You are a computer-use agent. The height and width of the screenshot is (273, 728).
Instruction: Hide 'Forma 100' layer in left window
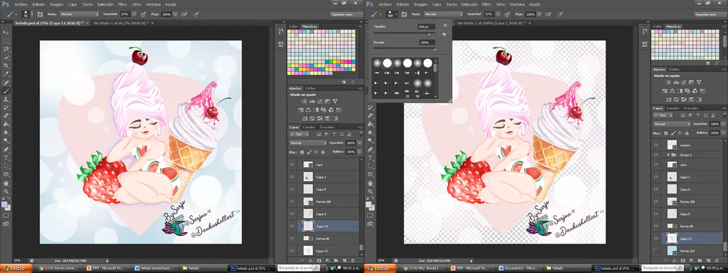[292, 201]
